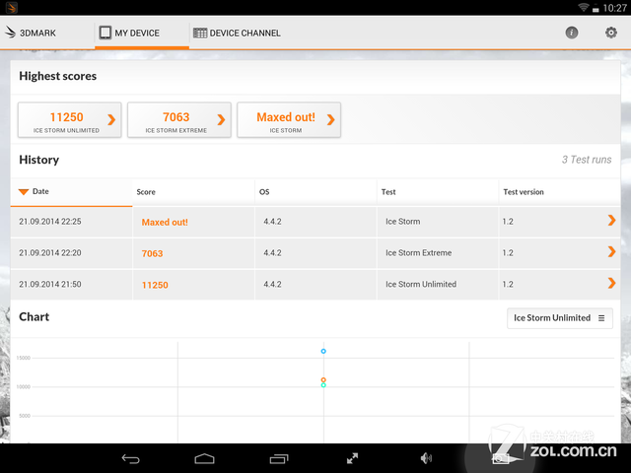Click the grid icon beside DEVICE CHANNEL
This screenshot has width=631, height=473.
click(x=200, y=33)
